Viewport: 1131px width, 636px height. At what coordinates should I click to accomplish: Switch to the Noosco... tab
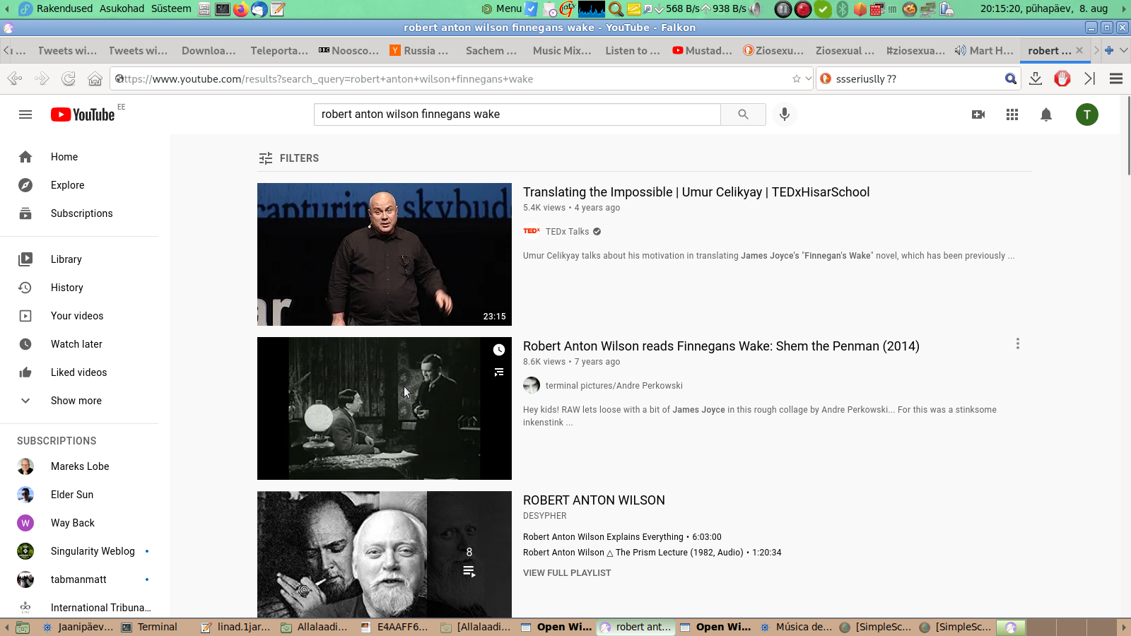click(348, 50)
